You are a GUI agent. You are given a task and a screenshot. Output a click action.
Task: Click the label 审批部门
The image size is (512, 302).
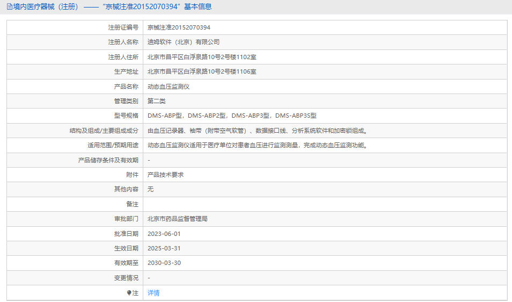coord(126,219)
